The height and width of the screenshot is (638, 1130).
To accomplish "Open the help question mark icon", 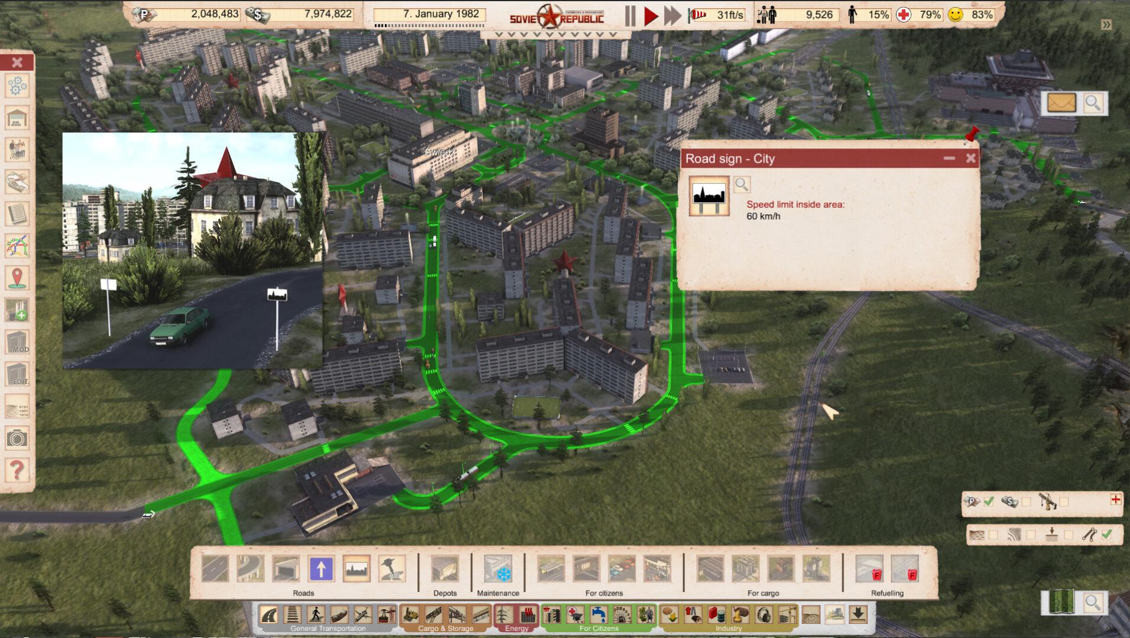I will click(x=17, y=470).
